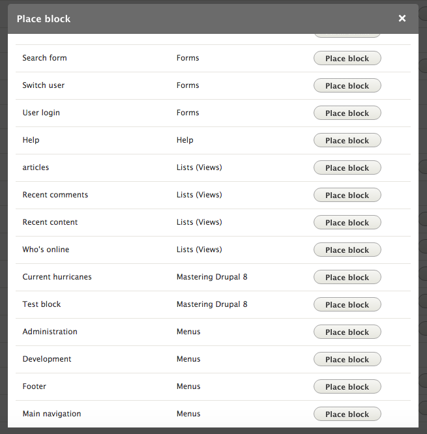Image resolution: width=427 pixels, height=434 pixels.
Task: Click the Place block dialog title
Action: [44, 19]
